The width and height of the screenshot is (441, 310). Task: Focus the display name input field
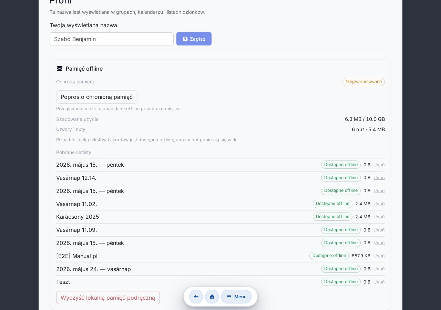pyautogui.click(x=112, y=39)
